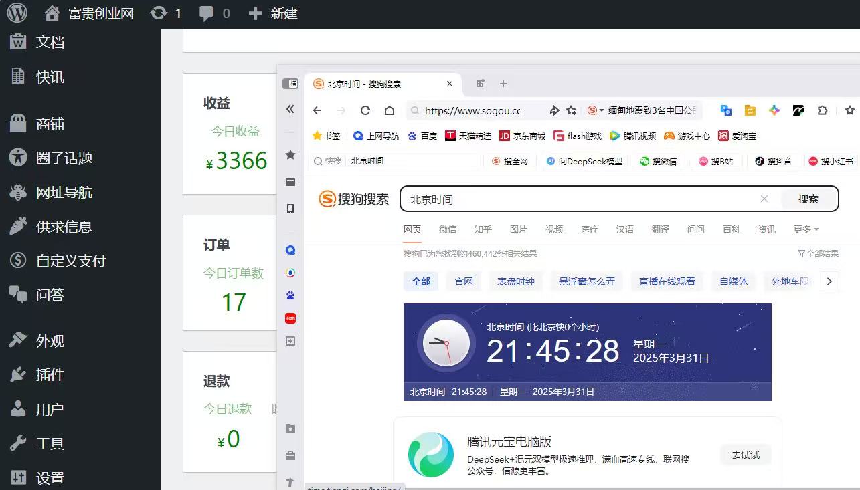860x490 pixels.
Task: Click the 问DeepSeek模型 button
Action: tap(585, 161)
